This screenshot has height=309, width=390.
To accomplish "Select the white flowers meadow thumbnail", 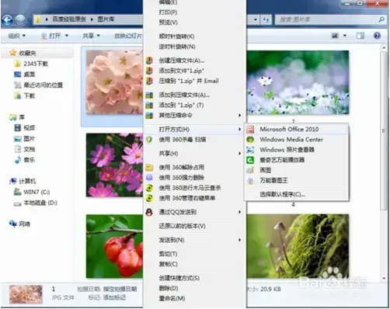I will pyautogui.click(x=298, y=82).
